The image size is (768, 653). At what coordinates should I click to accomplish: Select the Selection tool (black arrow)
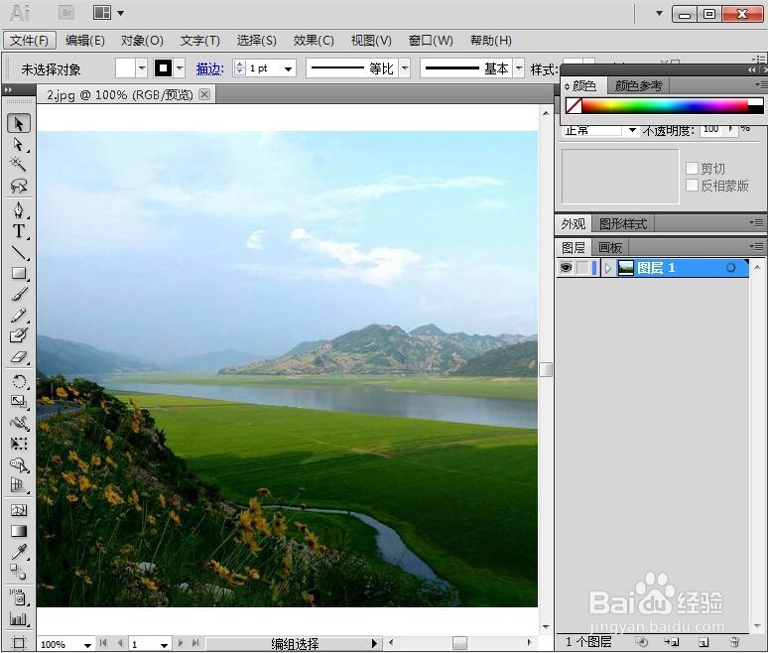click(x=19, y=123)
